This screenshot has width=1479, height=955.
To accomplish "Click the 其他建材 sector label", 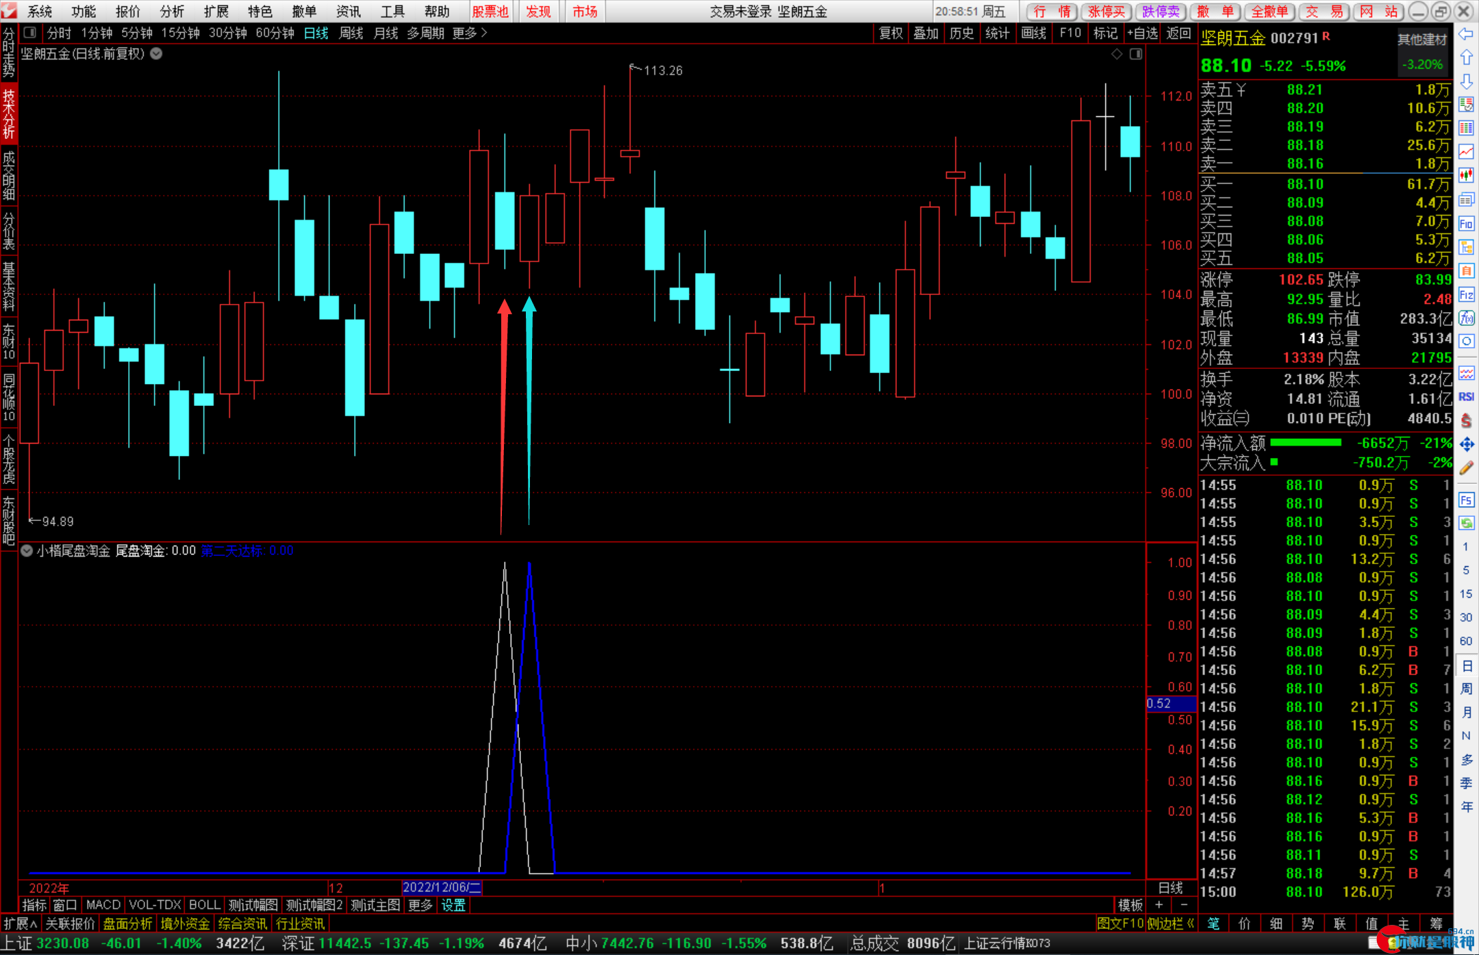I will tap(1423, 40).
